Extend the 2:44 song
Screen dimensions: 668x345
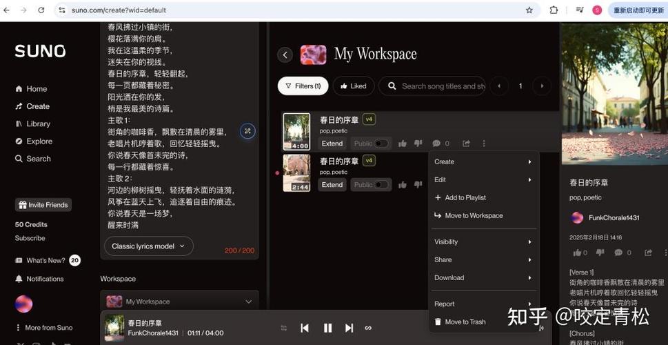[332, 185]
